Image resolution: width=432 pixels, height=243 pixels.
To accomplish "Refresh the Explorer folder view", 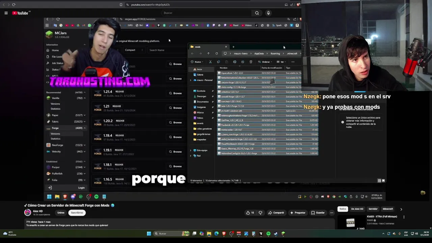I will pyautogui.click(x=217, y=53).
